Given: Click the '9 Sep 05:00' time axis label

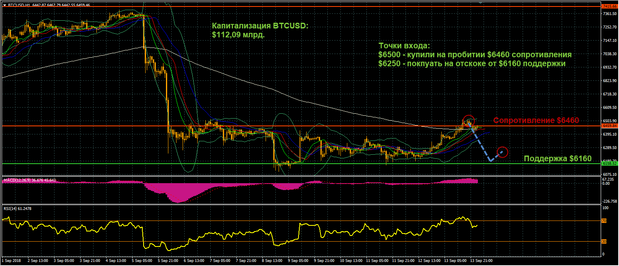Looking at the screenshot, I should [298, 260].
